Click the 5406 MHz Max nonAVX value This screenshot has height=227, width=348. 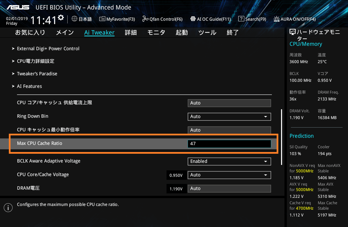[x=327, y=177]
